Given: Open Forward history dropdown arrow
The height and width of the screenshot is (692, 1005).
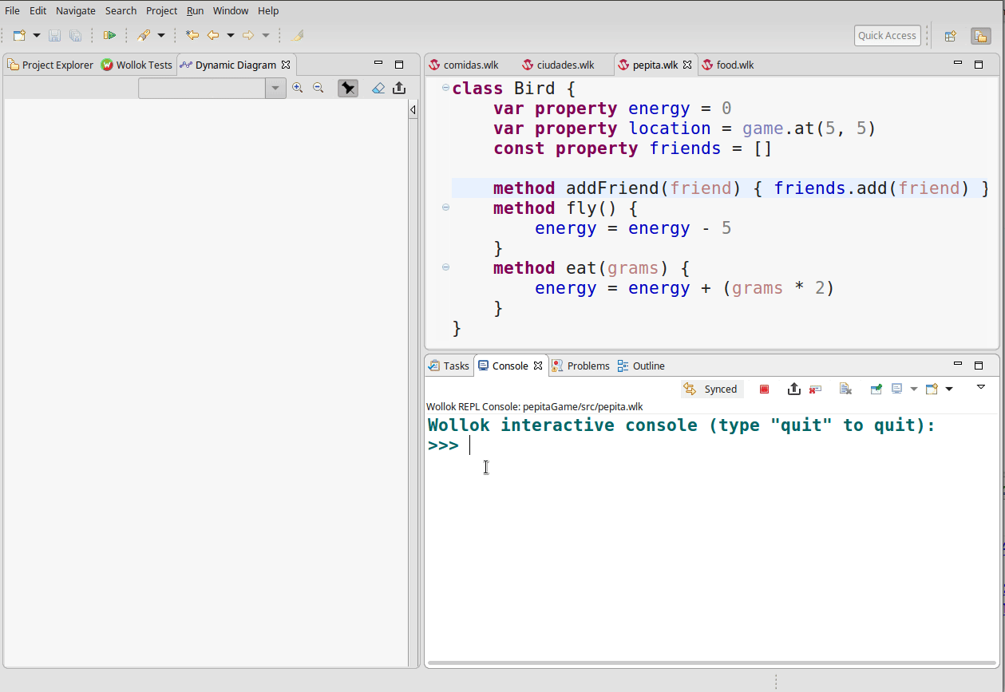Looking at the screenshot, I should coord(266,35).
